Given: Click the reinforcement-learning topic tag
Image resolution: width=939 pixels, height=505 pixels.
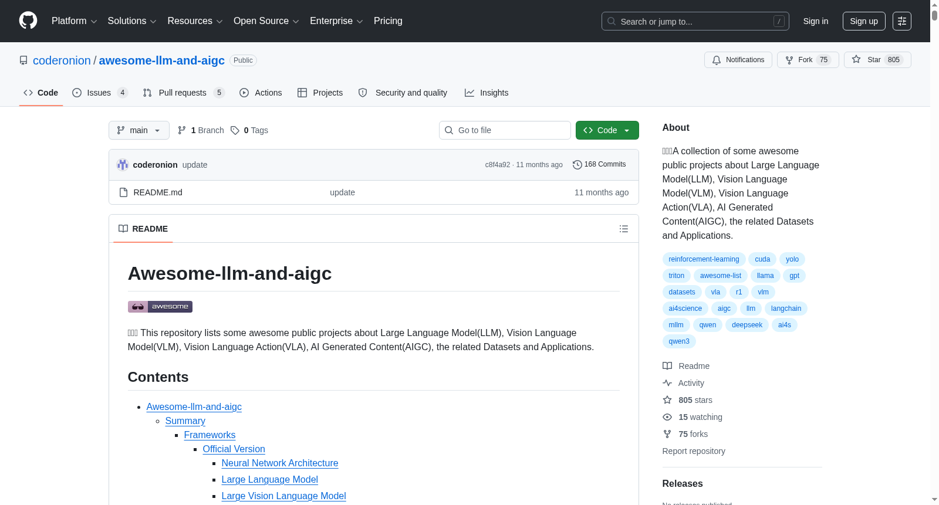Looking at the screenshot, I should pyautogui.click(x=704, y=259).
